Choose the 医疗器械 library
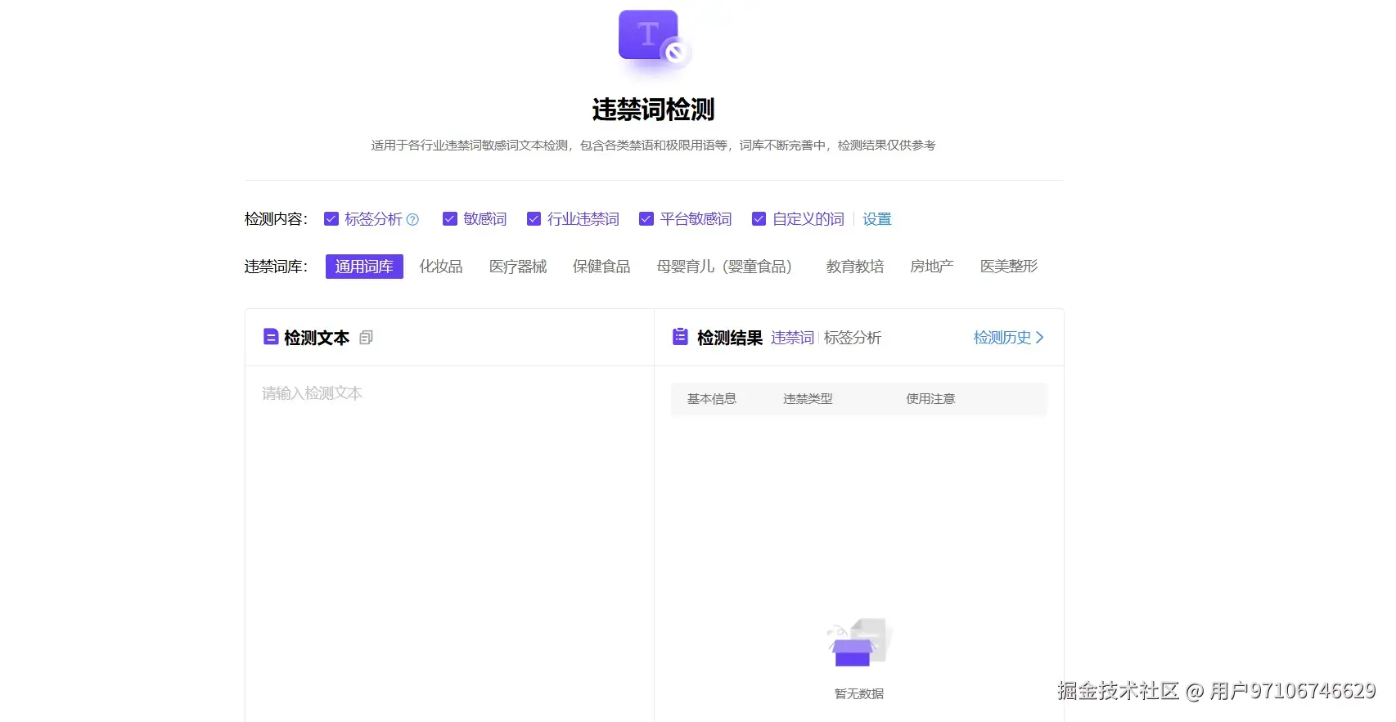This screenshot has height=722, width=1396. pos(518,267)
